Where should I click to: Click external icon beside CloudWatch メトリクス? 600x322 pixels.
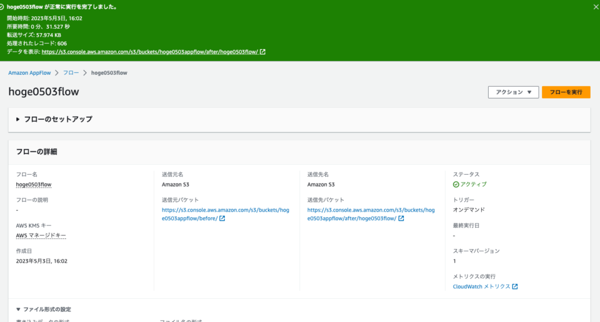(515, 286)
